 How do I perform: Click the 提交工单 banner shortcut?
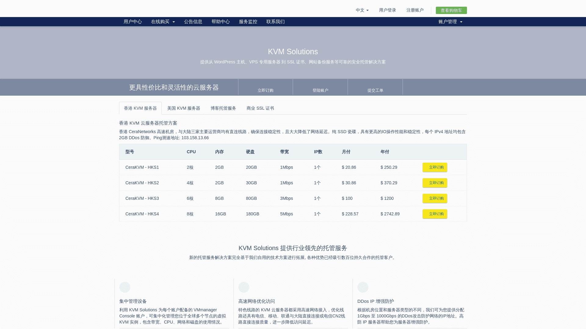[x=375, y=87]
